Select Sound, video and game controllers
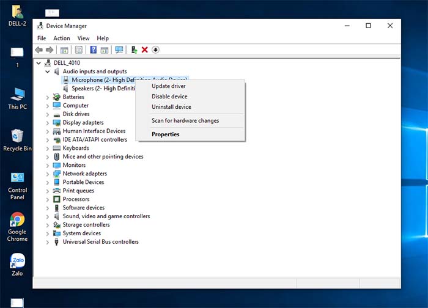 pyautogui.click(x=106, y=216)
